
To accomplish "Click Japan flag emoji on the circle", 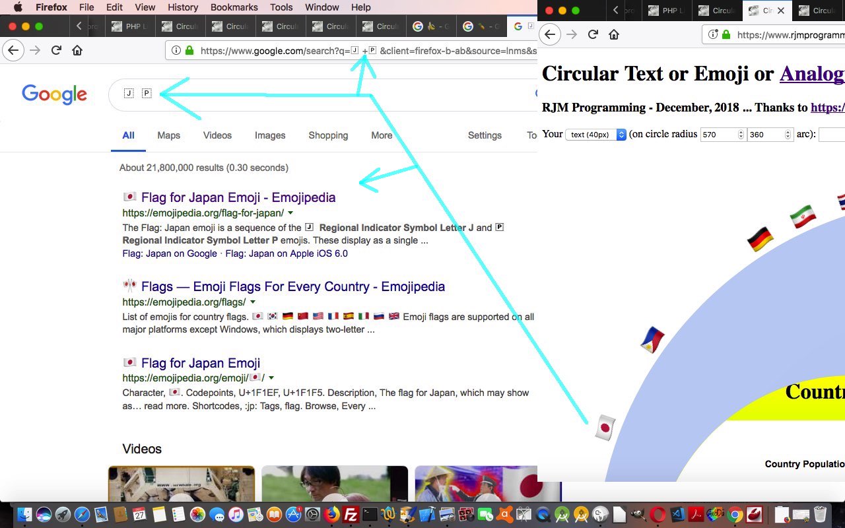I will point(605,427).
